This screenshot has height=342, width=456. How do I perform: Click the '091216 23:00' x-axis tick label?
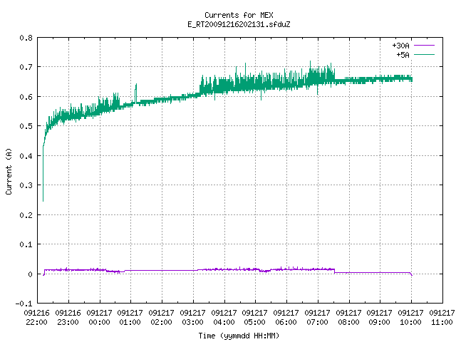click(68, 318)
